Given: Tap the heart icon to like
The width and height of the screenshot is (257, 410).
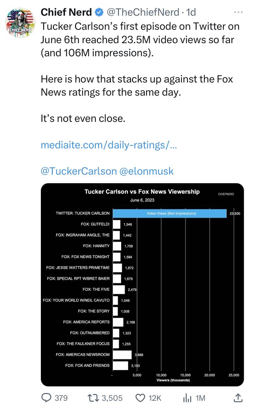Looking at the screenshot, I should pyautogui.click(x=140, y=398).
